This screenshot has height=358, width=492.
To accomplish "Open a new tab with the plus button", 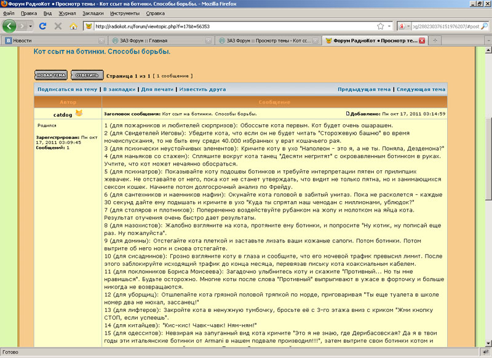I will pyautogui.click(x=435, y=41).
